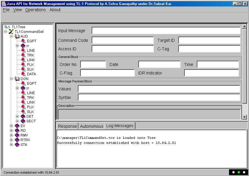
Task: Open the About menu
Action: pyautogui.click(x=55, y=10)
